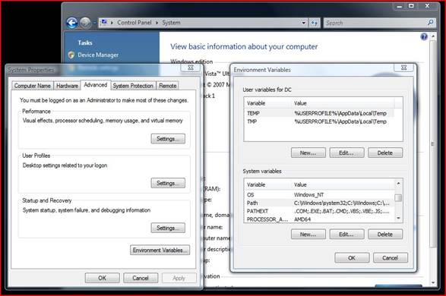Click system variables list scroll-up arrow

pyautogui.click(x=398, y=183)
